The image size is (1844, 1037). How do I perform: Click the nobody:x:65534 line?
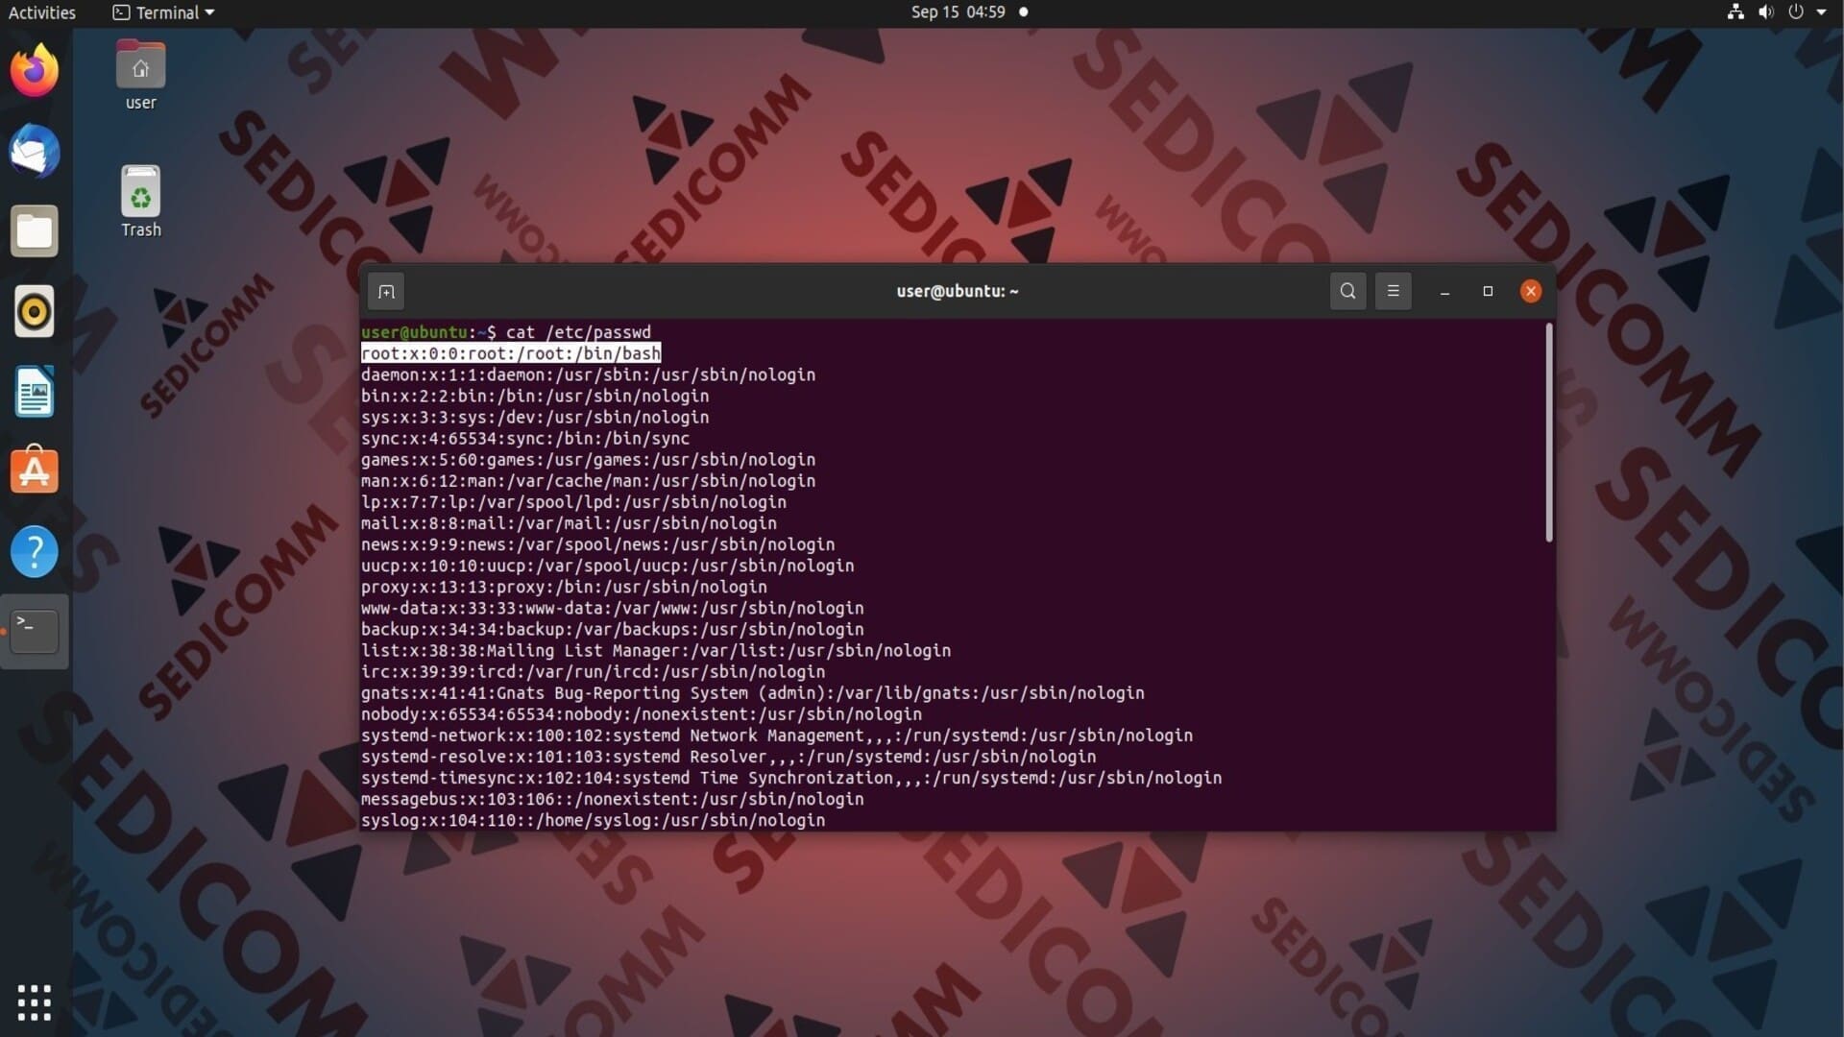642,714
